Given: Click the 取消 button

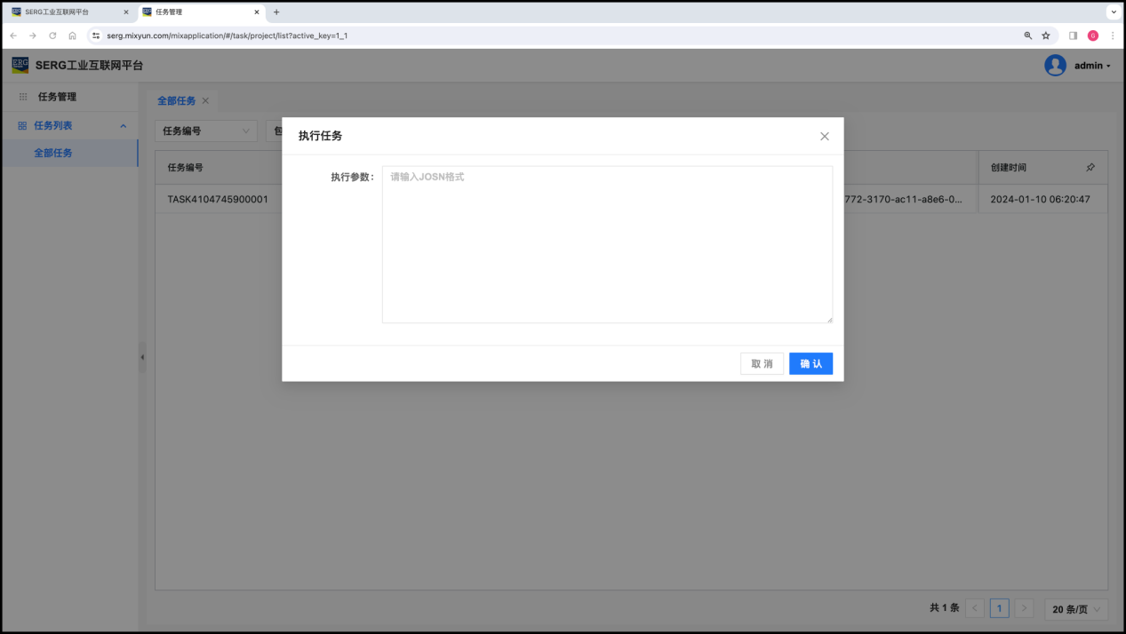Looking at the screenshot, I should coord(762,364).
